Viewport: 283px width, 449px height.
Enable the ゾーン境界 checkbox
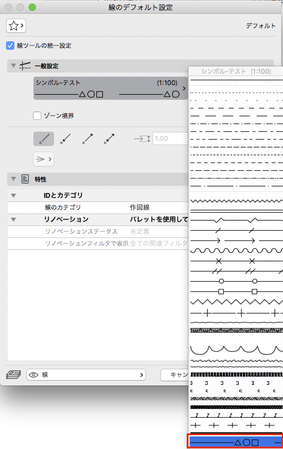(x=37, y=116)
